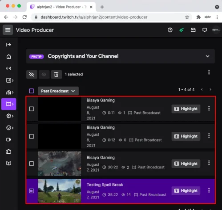The height and width of the screenshot is (210, 222).
Task: Open the Content video icon in sidebar
Action: tap(9, 104)
